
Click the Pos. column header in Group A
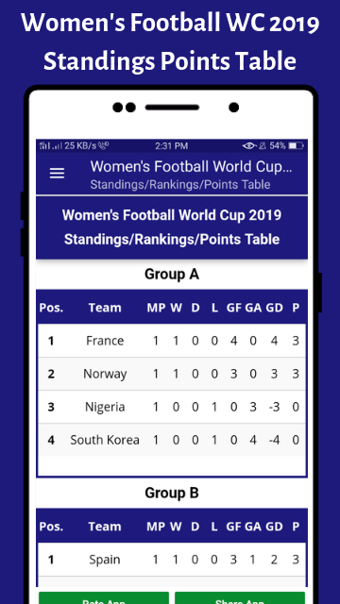tap(51, 308)
